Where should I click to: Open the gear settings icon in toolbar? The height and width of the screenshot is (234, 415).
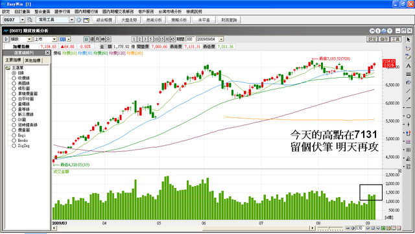click(x=78, y=20)
